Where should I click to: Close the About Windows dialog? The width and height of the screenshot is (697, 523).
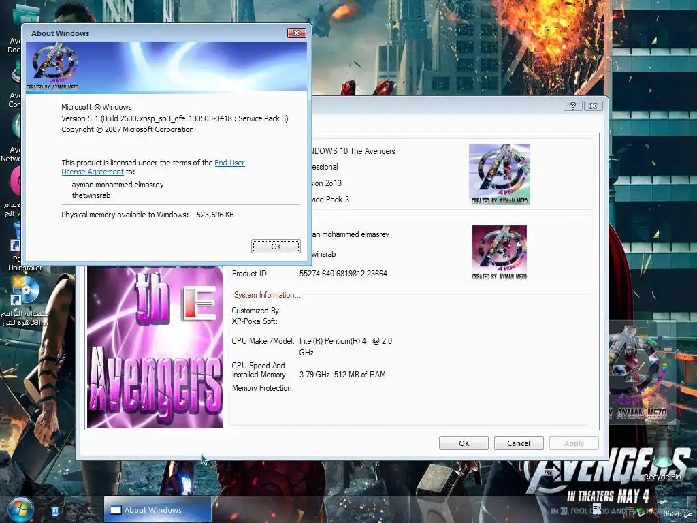click(296, 33)
